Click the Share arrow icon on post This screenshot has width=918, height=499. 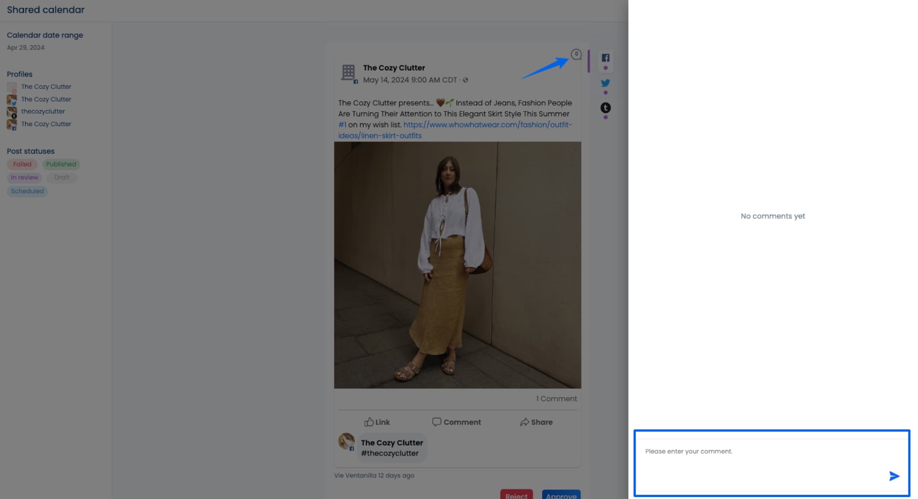click(x=524, y=422)
